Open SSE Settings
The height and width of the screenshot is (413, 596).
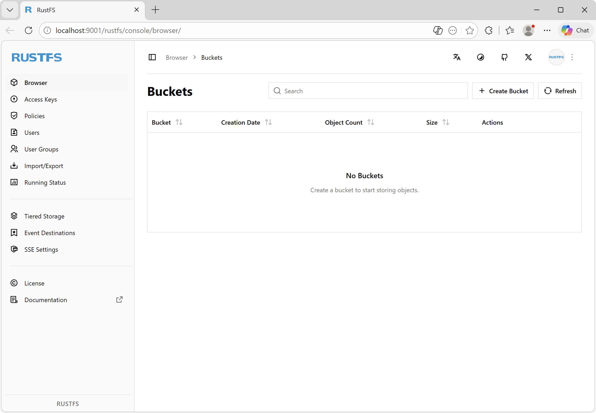click(x=41, y=249)
